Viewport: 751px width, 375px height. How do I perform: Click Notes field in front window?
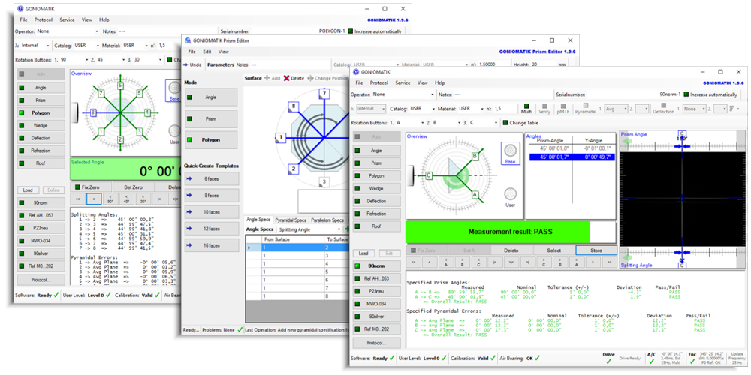tap(503, 94)
